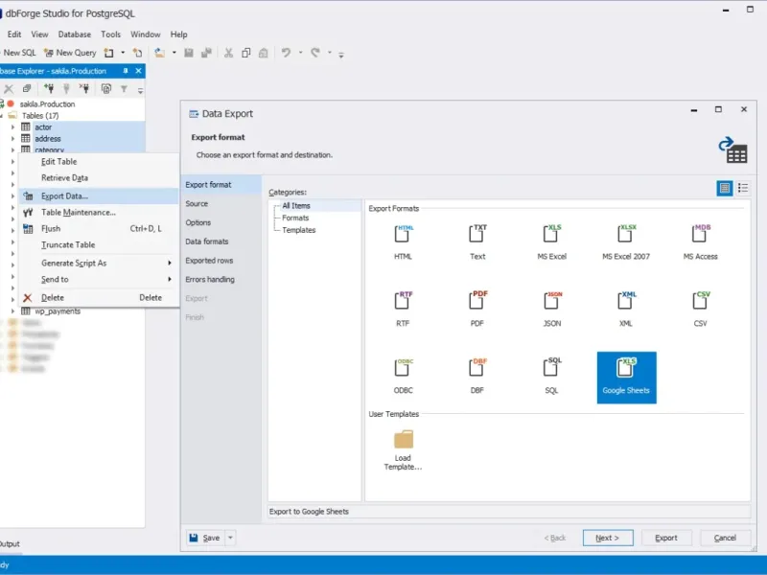Screen dimensions: 767x575
Task: Click the Next button
Action: coord(608,538)
